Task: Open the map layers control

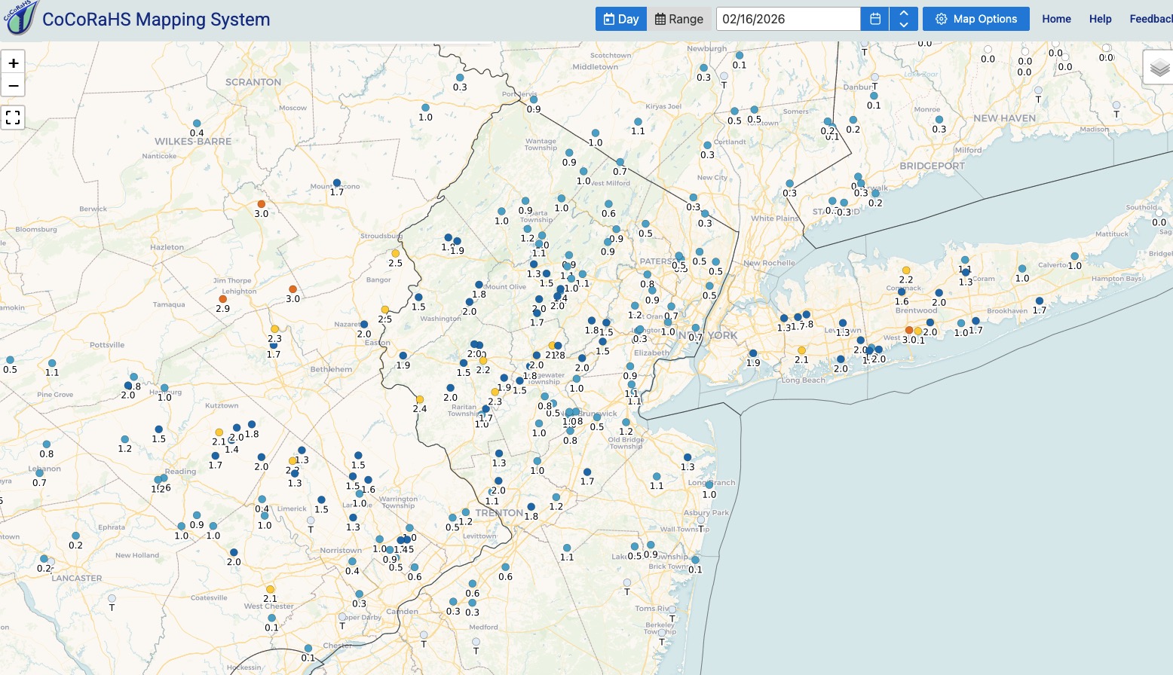Action: tap(1159, 69)
